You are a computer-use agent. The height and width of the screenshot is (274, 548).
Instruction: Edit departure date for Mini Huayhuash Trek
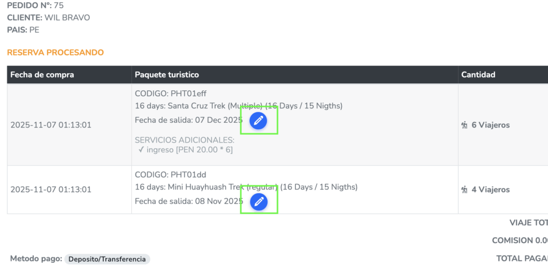pos(258,201)
